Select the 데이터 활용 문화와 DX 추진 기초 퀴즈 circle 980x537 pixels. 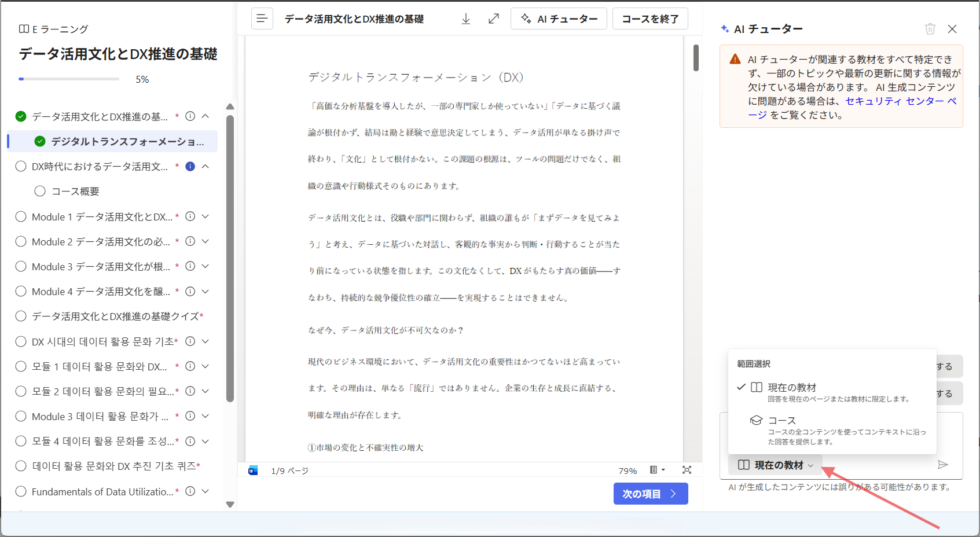pyautogui.click(x=21, y=466)
